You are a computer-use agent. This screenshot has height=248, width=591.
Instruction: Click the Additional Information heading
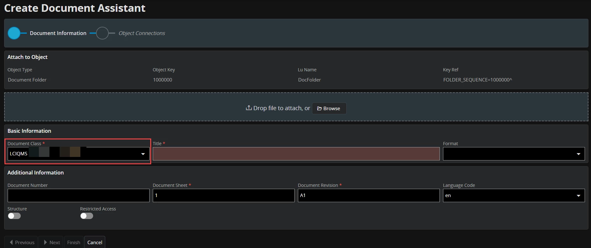36,173
